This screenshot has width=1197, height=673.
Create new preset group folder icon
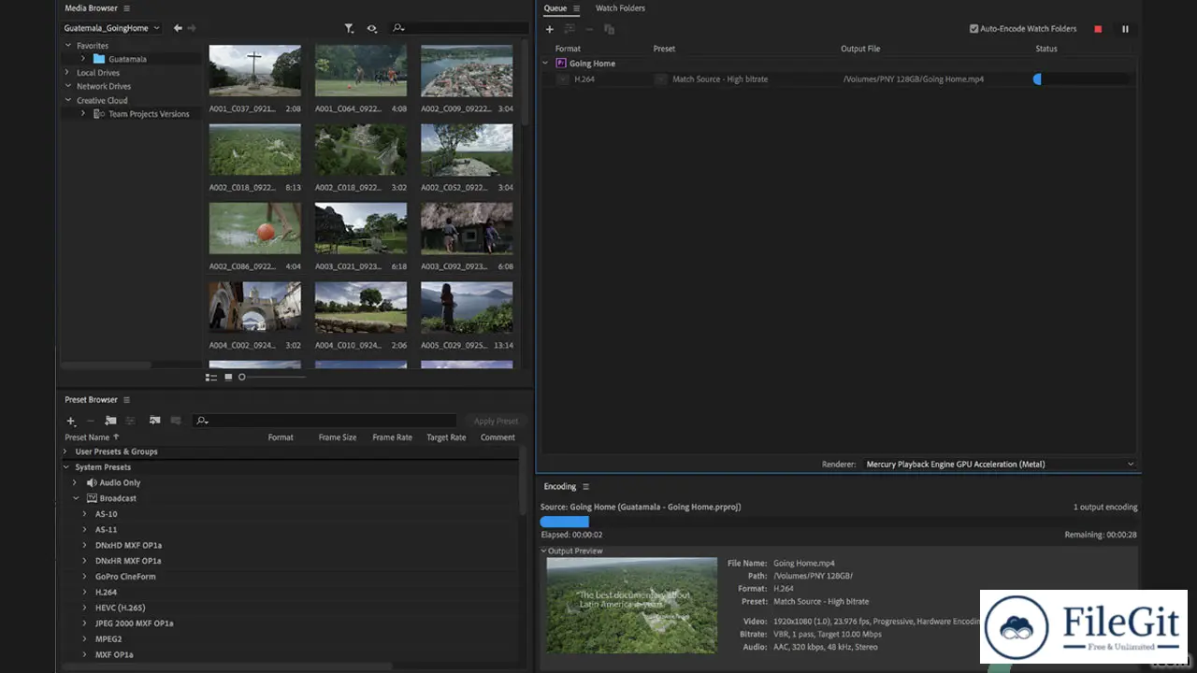(110, 421)
